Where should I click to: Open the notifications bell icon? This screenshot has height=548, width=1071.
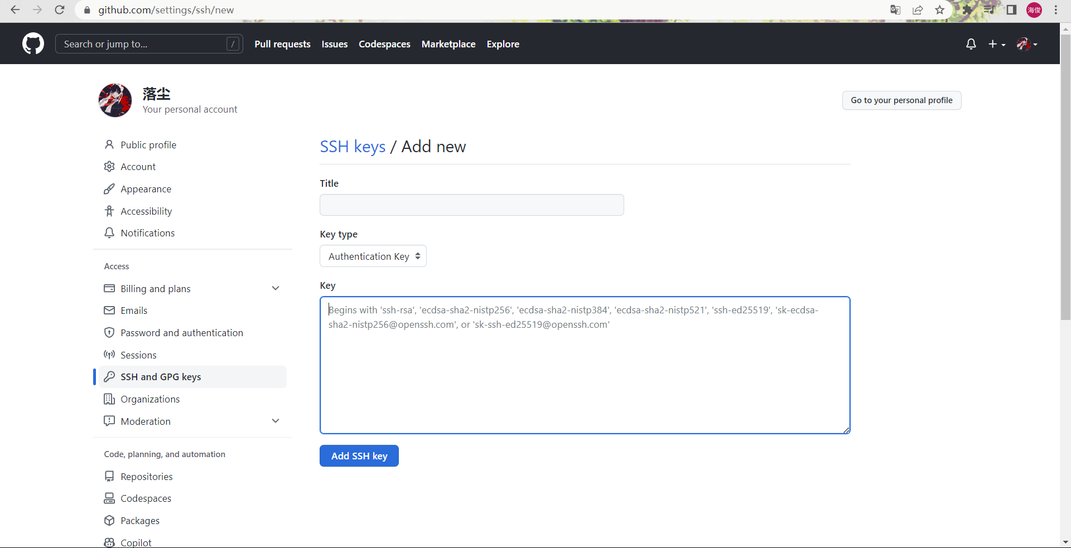971,44
